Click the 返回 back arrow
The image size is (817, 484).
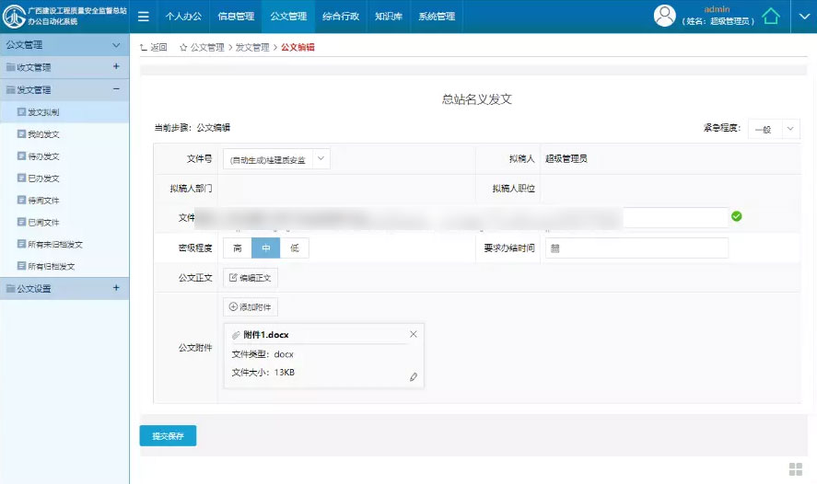tap(154, 47)
